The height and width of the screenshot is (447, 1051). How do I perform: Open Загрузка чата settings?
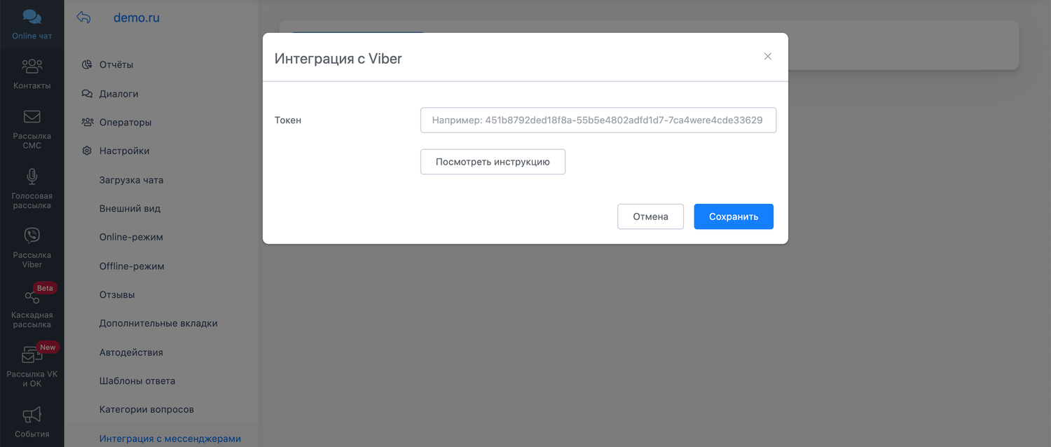point(132,179)
